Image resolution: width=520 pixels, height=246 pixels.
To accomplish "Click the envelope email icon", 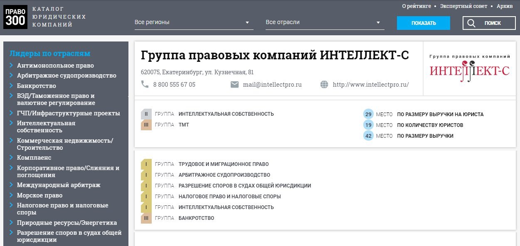I will pyautogui.click(x=234, y=85).
